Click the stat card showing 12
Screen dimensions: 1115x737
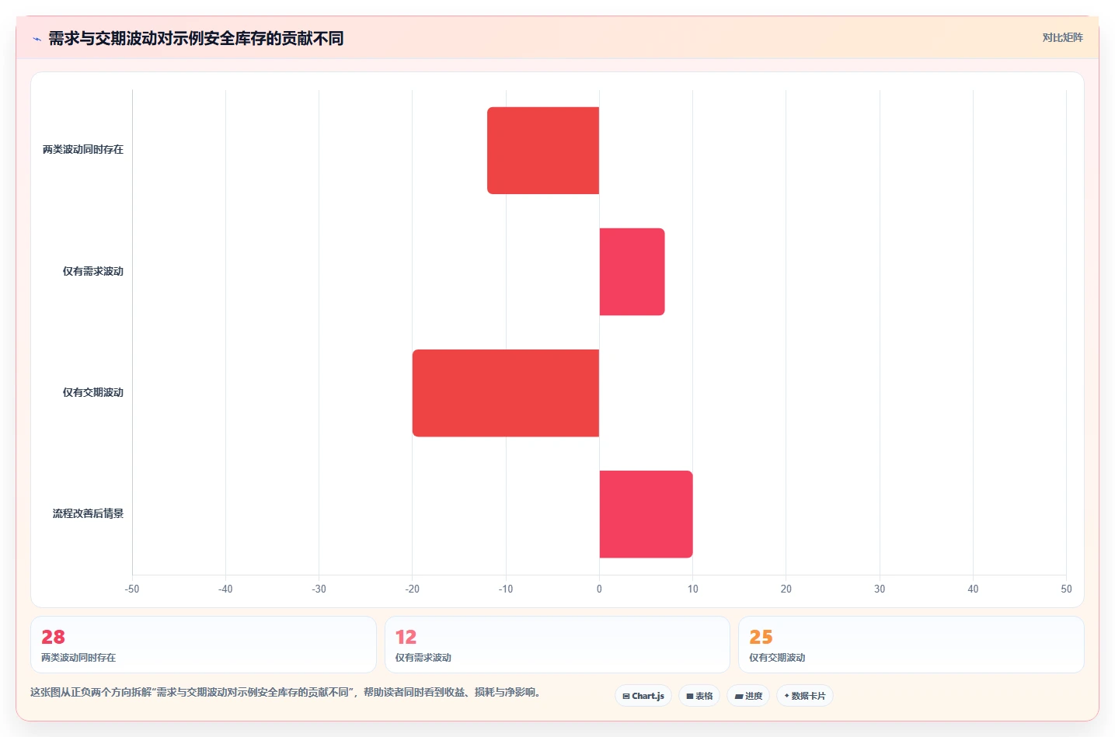(557, 645)
